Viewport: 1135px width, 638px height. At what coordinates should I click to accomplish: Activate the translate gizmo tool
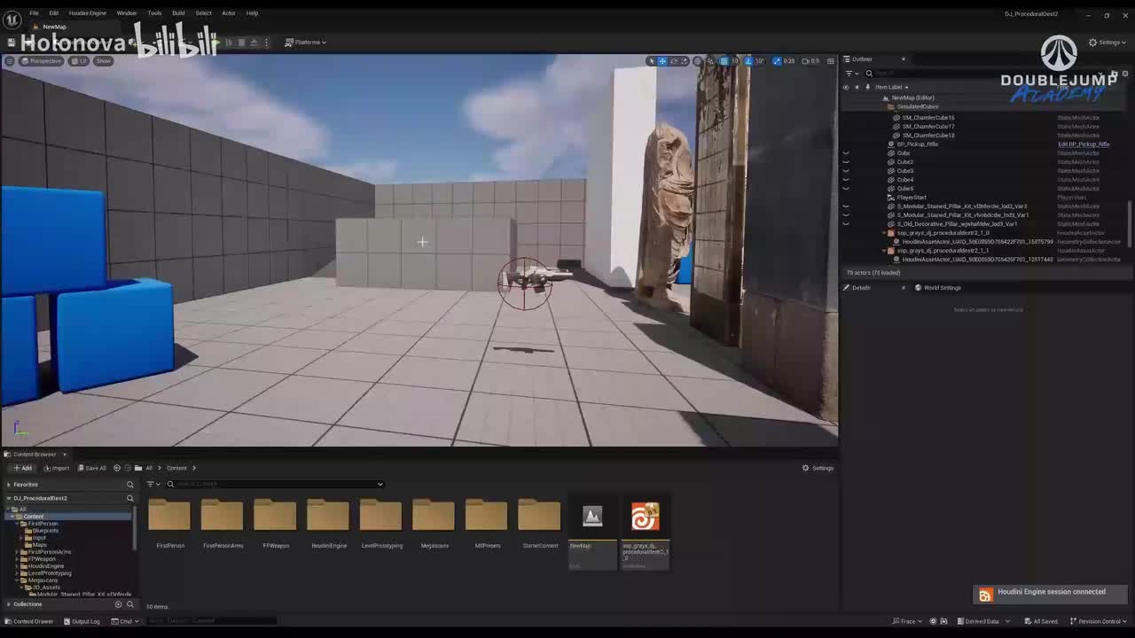pos(662,61)
